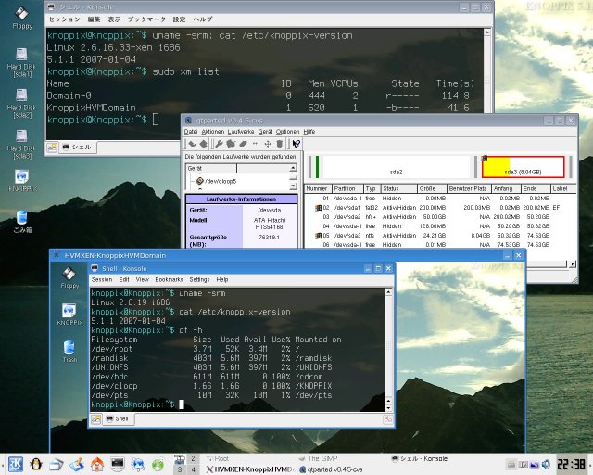Select the Move cross-arrows icon in qtparted
593x475 pixels.
[x=268, y=144]
